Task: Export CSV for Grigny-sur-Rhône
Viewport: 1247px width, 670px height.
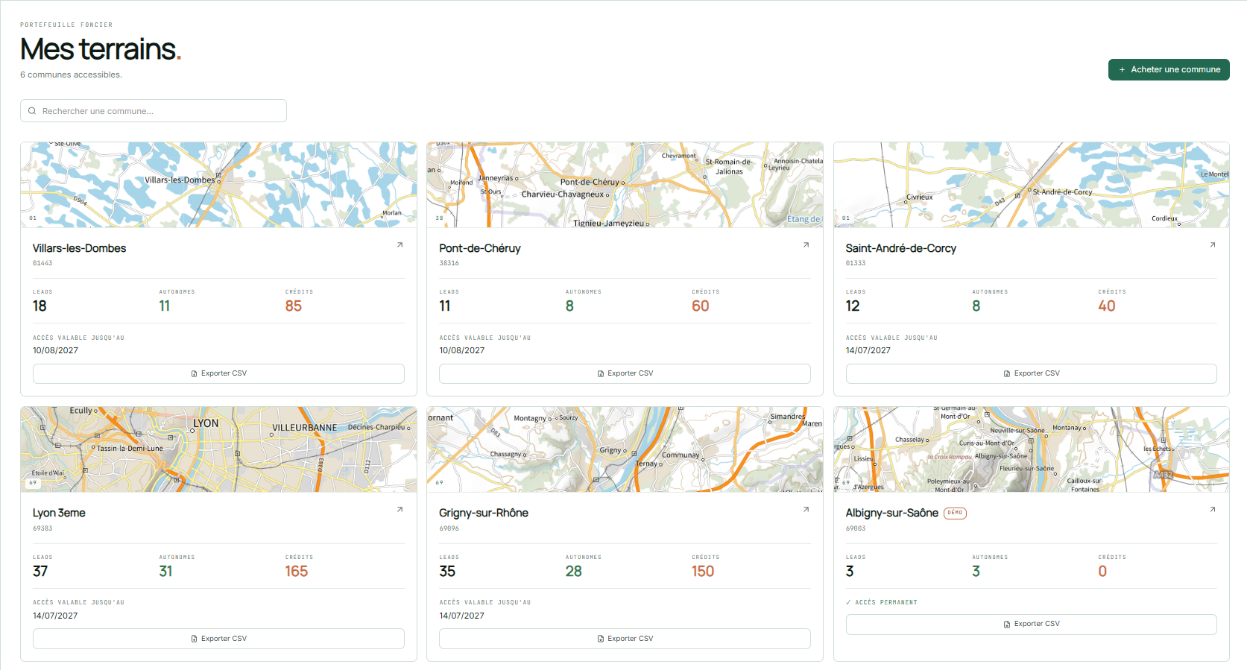Action: pyautogui.click(x=625, y=639)
